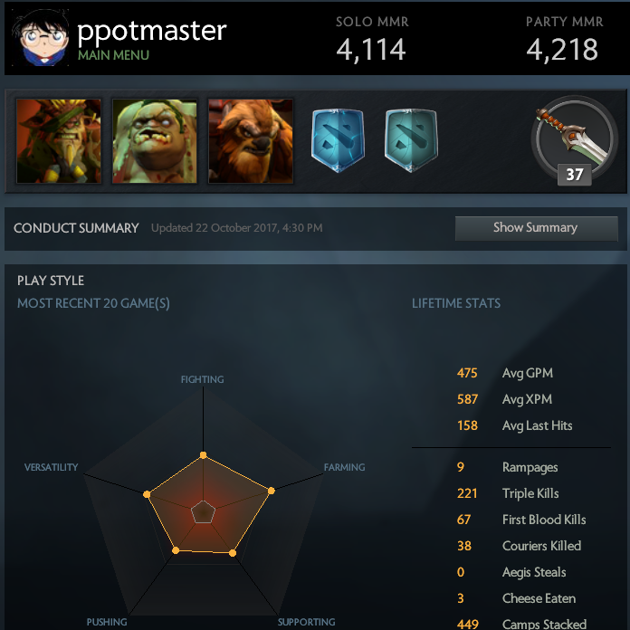Open the sword level 37 badge
The height and width of the screenshot is (630, 630).
coord(574,140)
